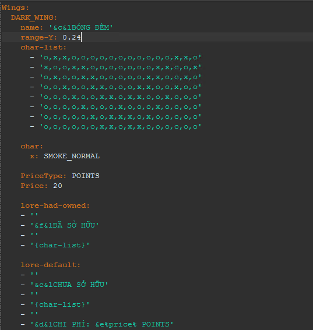Click the SMOKE_NORMAL particle value
Image resolution: width=313 pixels, height=330 pixels.
point(72,156)
